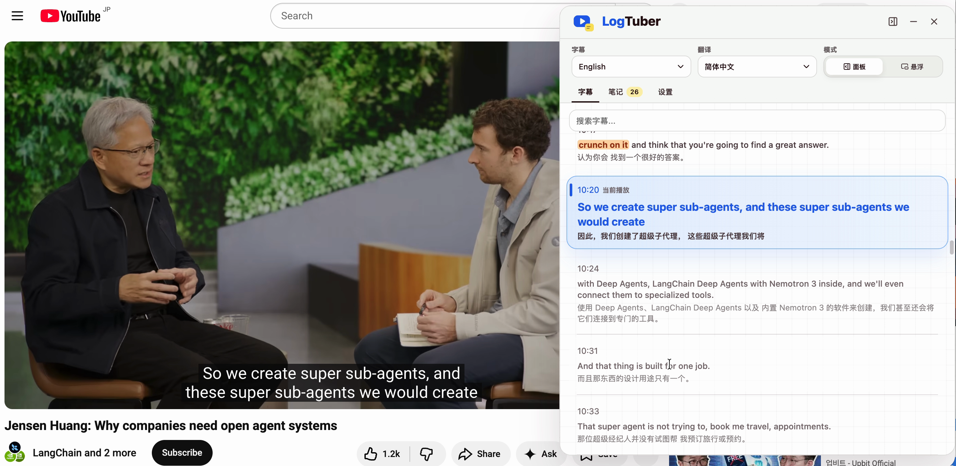Click subtitle 'That super agent is not trying to'
This screenshot has height=466, width=956.
[703, 426]
